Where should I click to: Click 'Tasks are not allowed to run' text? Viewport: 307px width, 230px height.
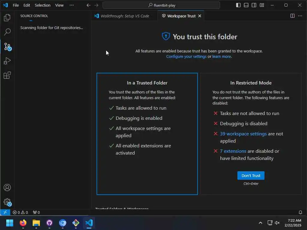(249, 114)
